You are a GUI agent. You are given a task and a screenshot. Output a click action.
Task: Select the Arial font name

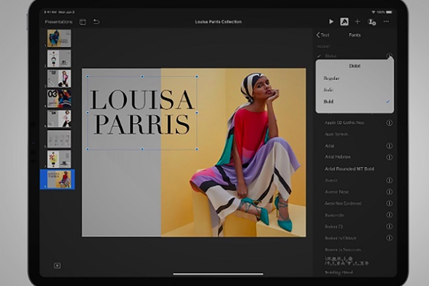click(x=329, y=146)
